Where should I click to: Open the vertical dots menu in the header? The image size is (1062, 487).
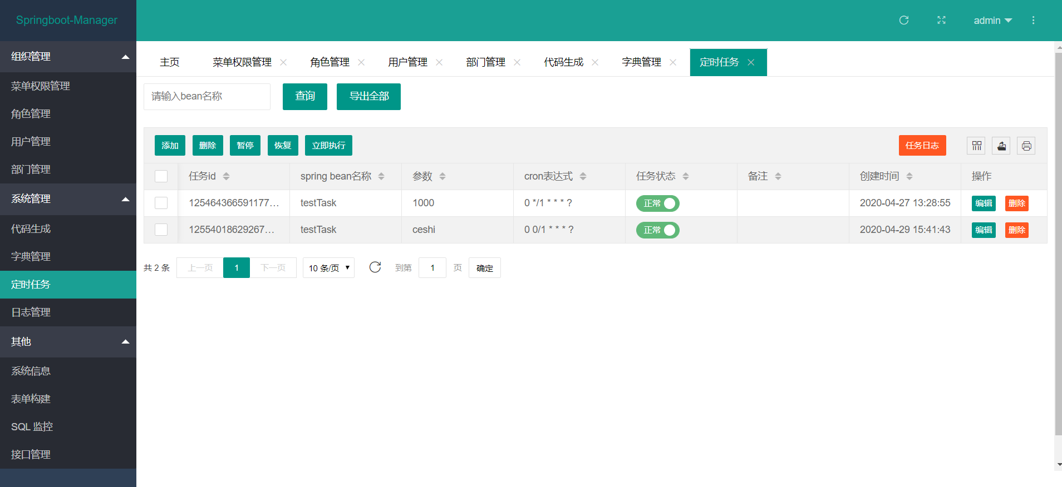click(x=1033, y=20)
